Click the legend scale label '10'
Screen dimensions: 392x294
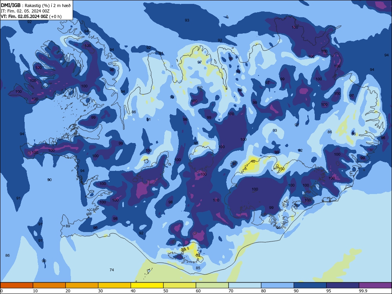click(x=35, y=291)
